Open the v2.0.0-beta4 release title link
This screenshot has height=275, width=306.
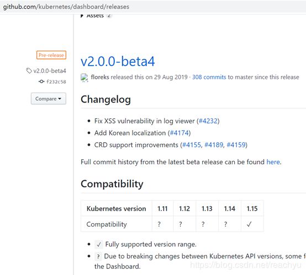point(118,61)
